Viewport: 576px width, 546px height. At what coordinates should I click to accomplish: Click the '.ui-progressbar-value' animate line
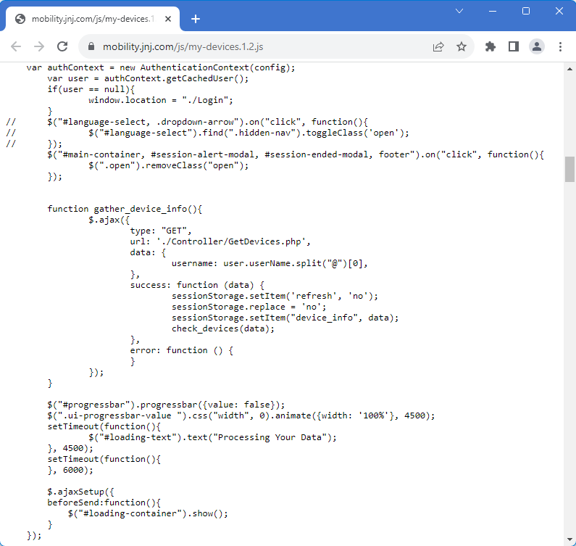(241, 415)
